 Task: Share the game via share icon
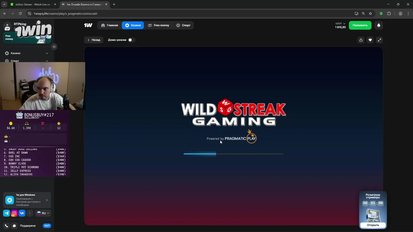click(x=361, y=40)
